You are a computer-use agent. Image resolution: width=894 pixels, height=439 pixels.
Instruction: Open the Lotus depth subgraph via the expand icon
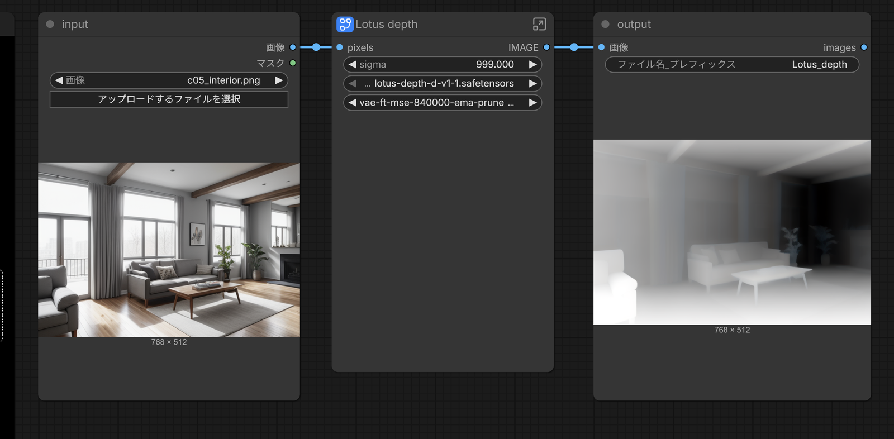click(539, 24)
